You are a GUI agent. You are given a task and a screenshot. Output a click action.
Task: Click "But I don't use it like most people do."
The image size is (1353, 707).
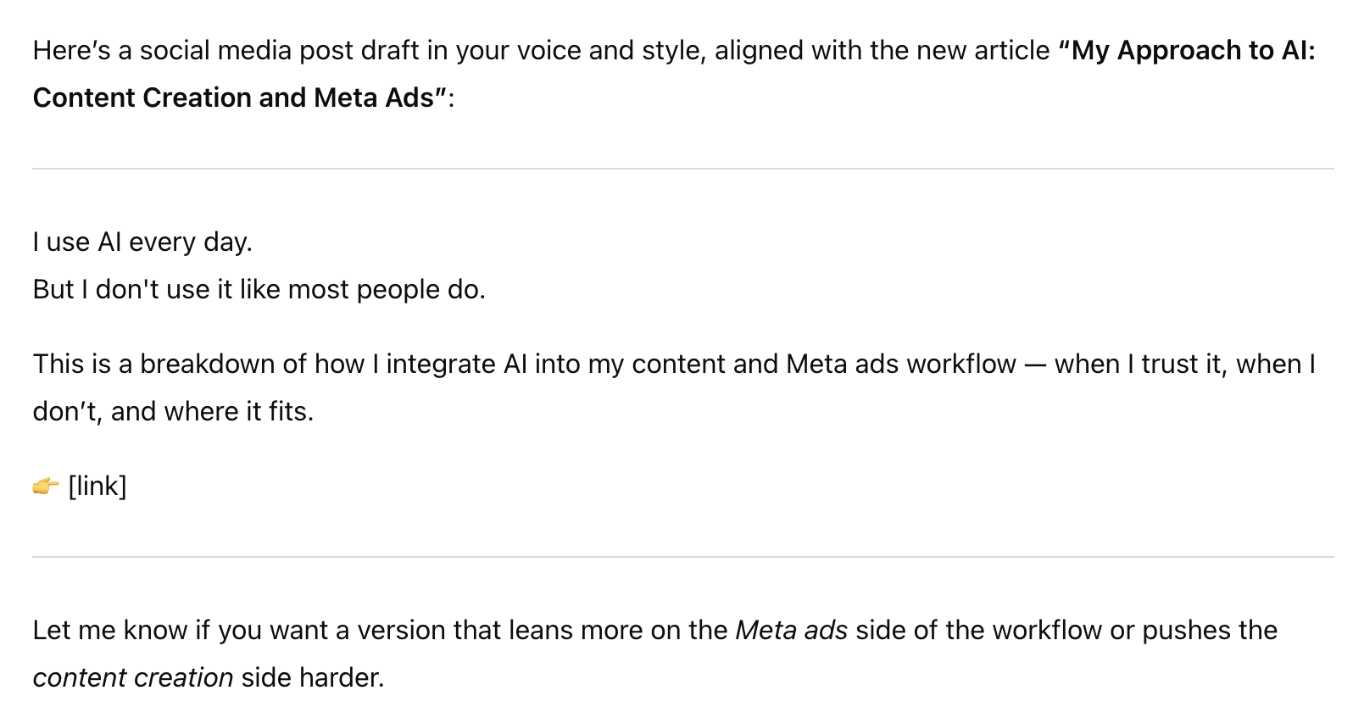tap(259, 290)
